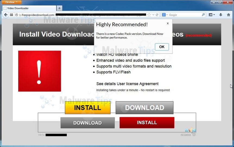Click the yellow INSTALL button
Viewport: 234px width, 147px height.
[88, 107]
